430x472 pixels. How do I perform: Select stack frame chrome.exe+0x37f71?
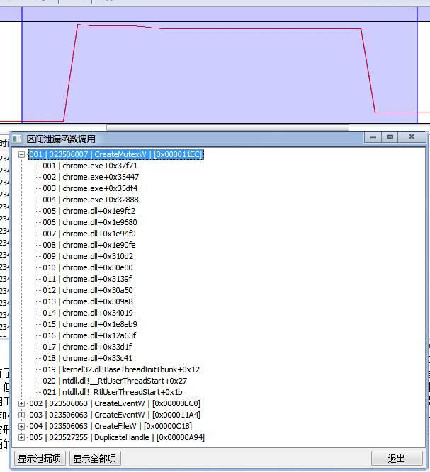(x=90, y=166)
